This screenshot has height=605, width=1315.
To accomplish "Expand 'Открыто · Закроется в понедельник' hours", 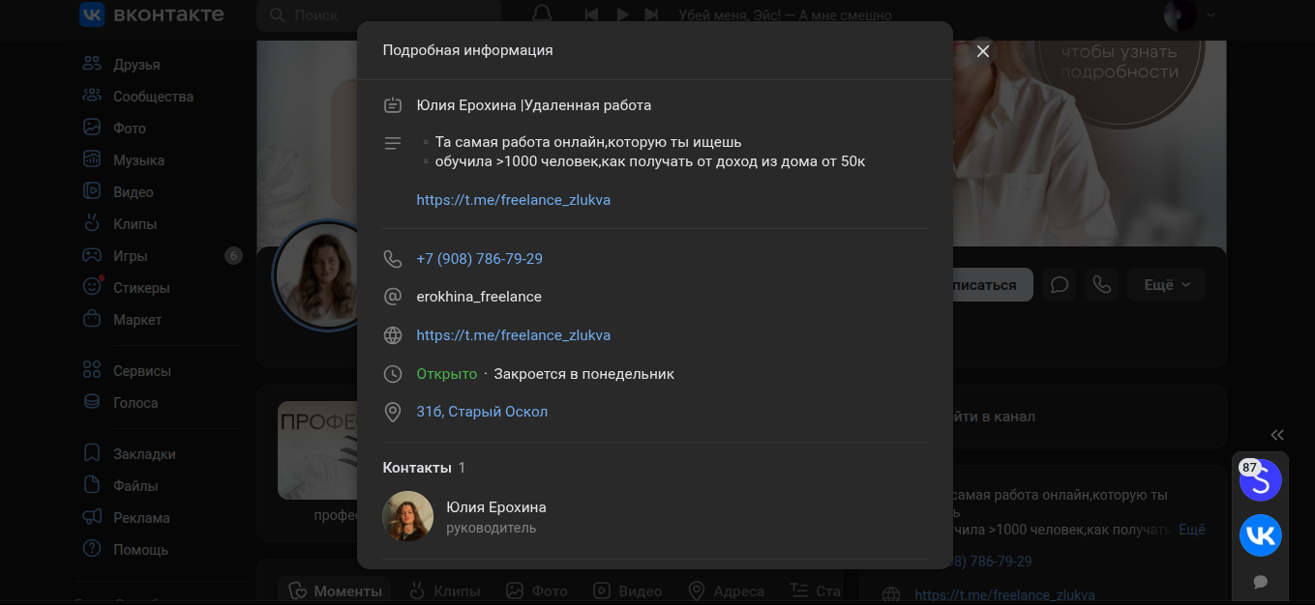I will (545, 374).
